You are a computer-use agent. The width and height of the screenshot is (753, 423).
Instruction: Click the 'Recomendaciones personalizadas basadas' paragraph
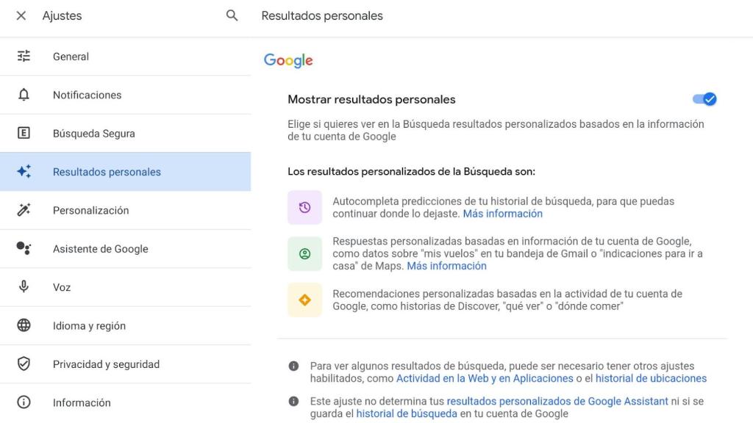click(507, 300)
